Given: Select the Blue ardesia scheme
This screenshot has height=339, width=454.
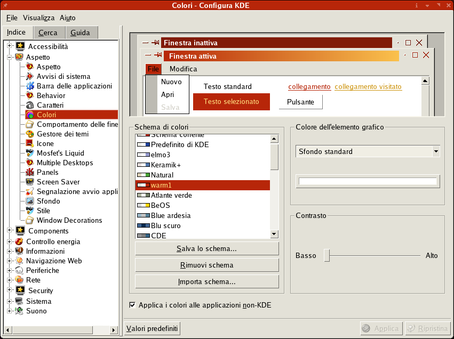Looking at the screenshot, I should (x=202, y=215).
